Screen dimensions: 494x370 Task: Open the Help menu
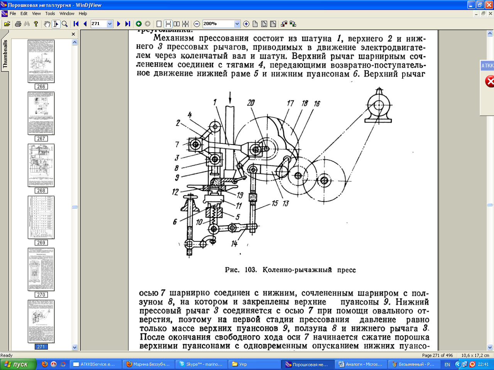coord(83,13)
